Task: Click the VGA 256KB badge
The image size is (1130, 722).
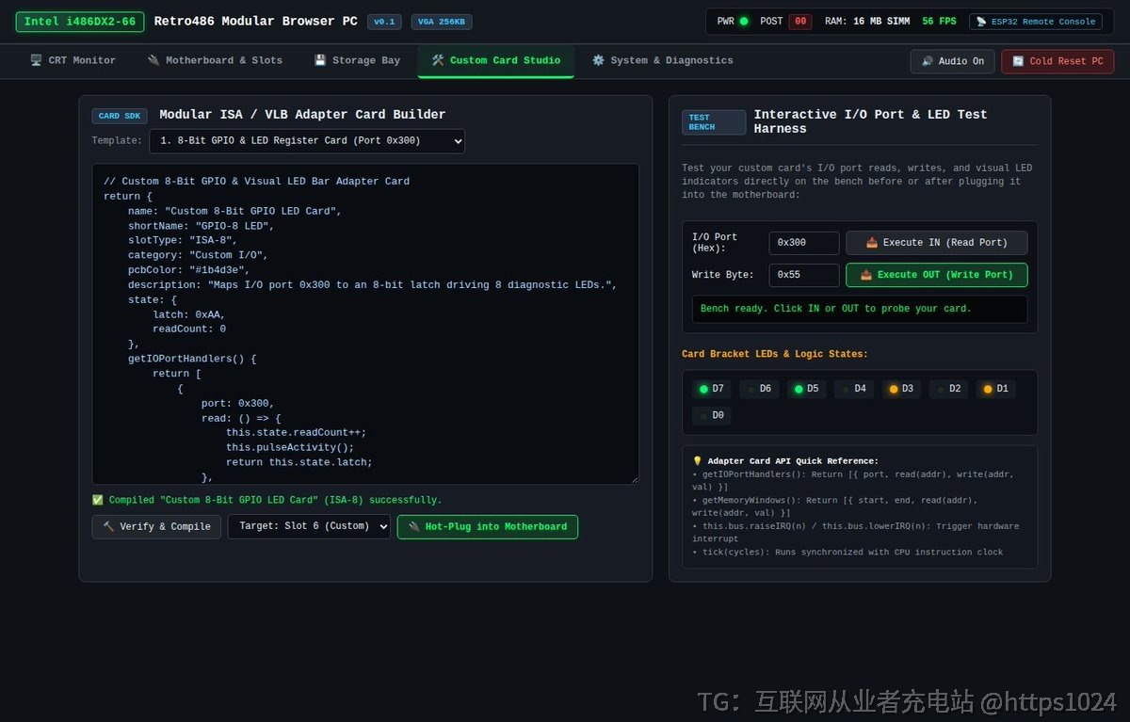Action: pos(442,22)
